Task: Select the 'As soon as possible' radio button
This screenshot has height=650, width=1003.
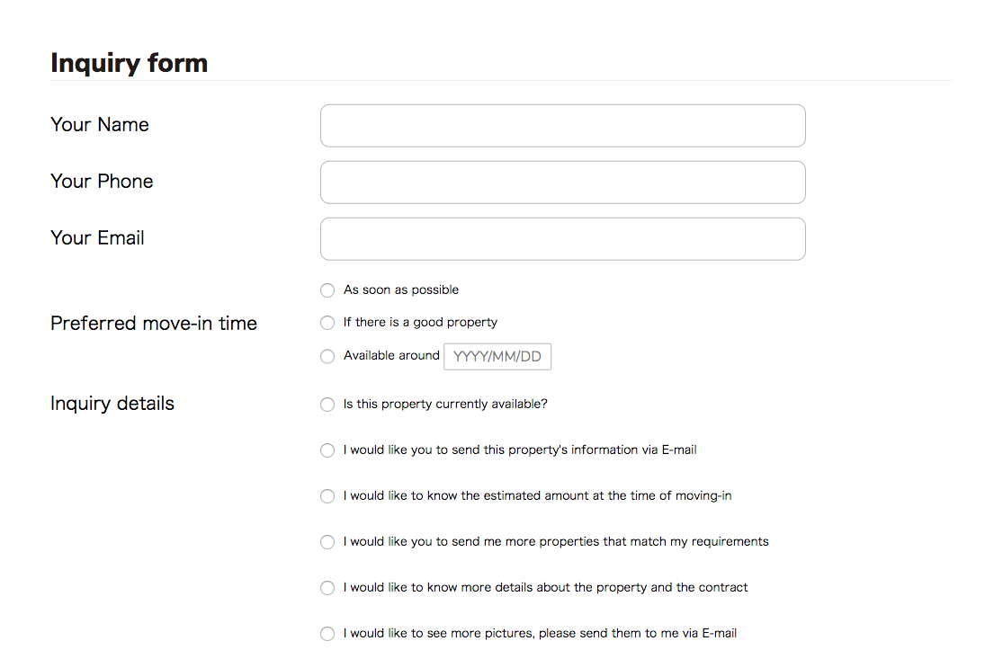Action: pyautogui.click(x=327, y=290)
